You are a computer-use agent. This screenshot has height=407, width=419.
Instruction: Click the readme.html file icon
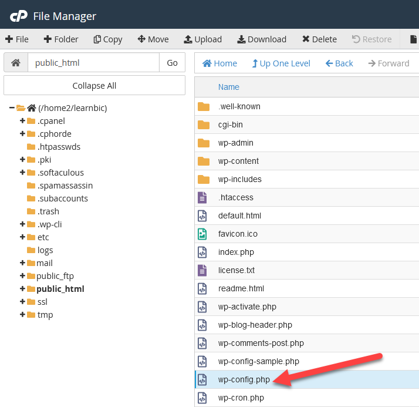pos(202,288)
